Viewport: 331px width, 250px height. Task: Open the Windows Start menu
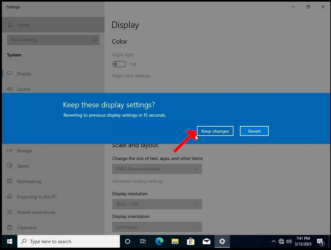pos(9,241)
